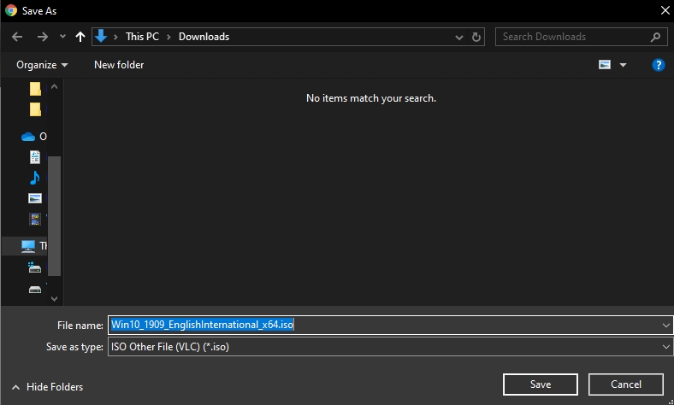Click the Save button

541,384
